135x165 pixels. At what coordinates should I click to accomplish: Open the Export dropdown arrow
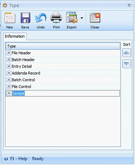[82, 18]
